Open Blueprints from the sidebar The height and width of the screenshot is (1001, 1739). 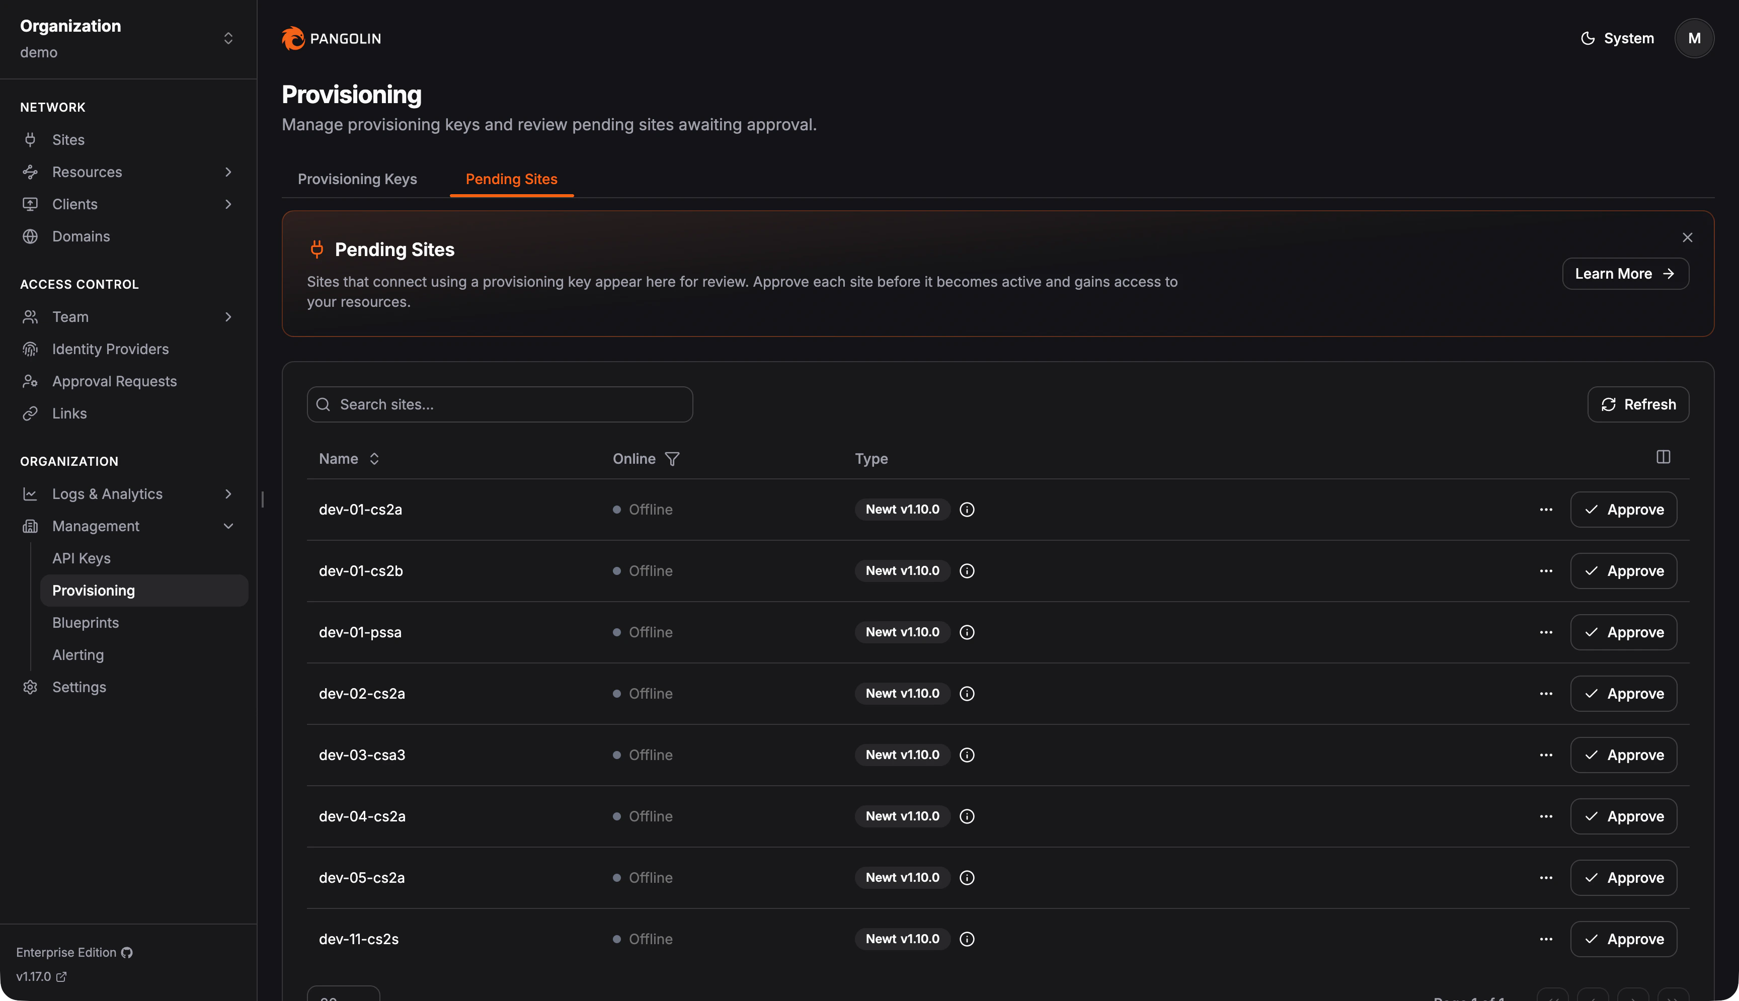pos(85,622)
